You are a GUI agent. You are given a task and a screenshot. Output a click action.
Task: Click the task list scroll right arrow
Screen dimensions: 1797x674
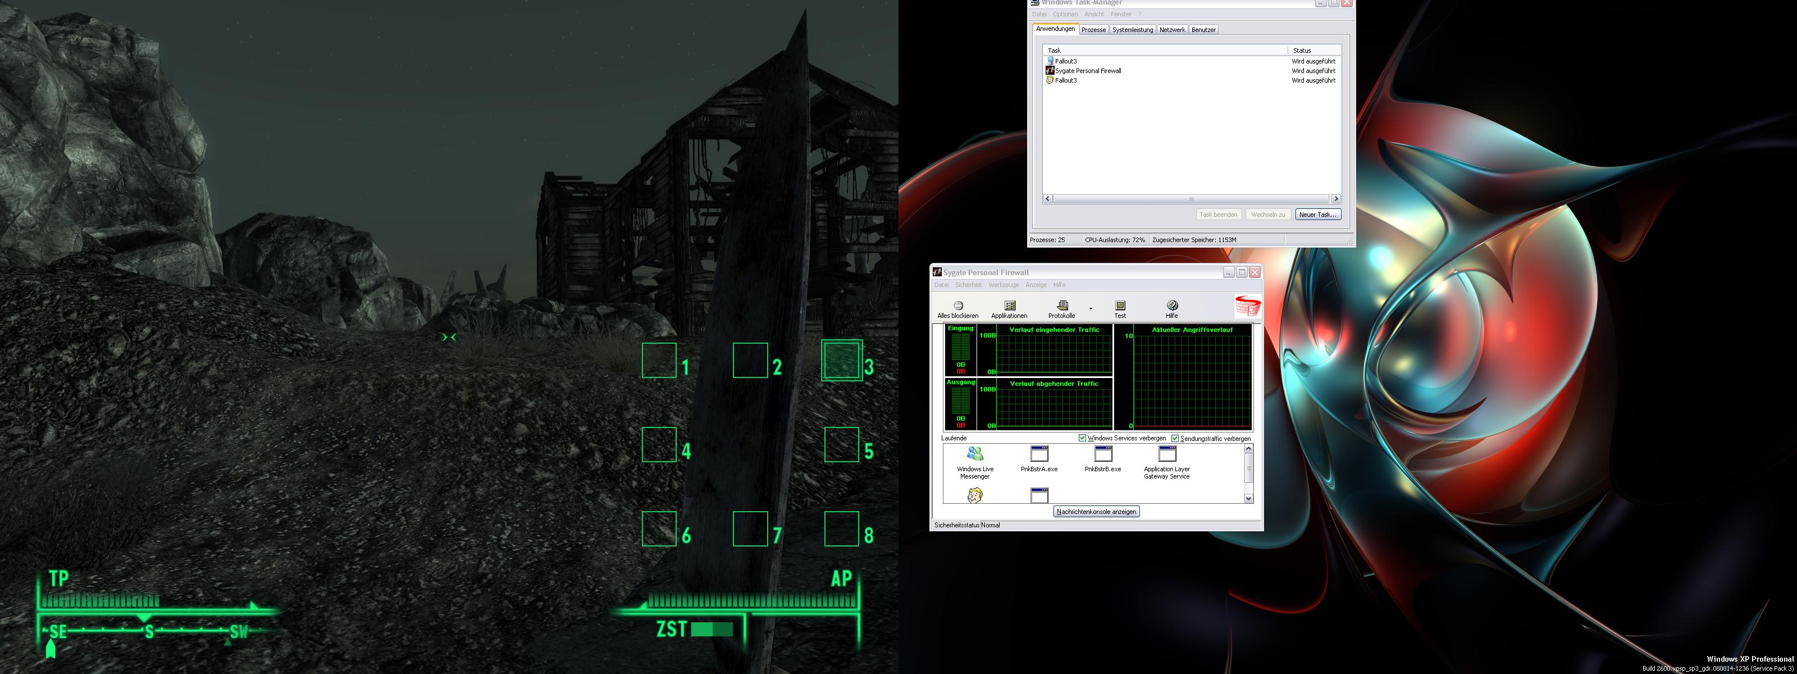pyautogui.click(x=1336, y=198)
